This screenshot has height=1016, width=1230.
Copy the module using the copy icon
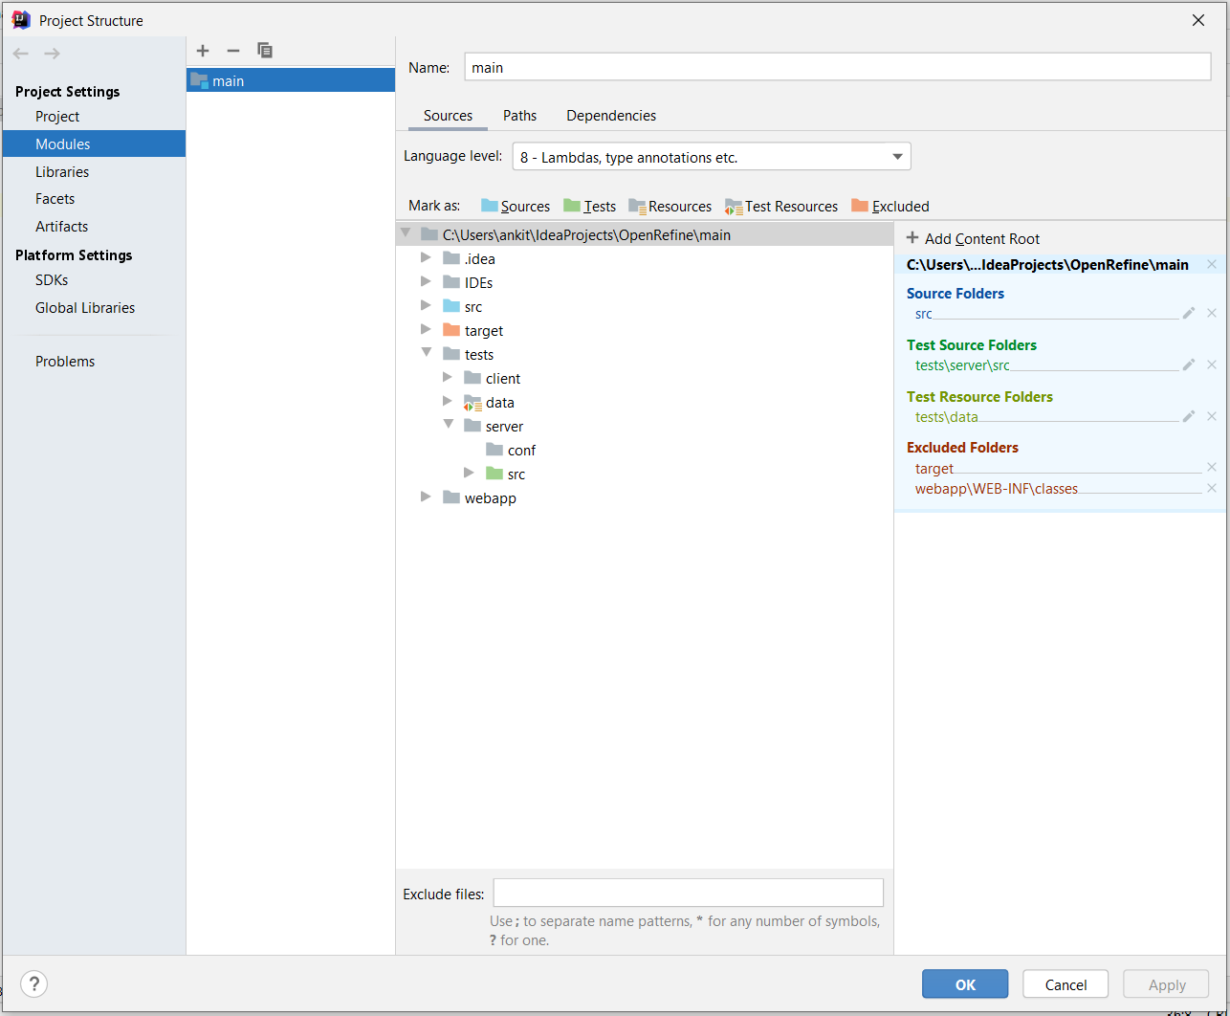[265, 51]
